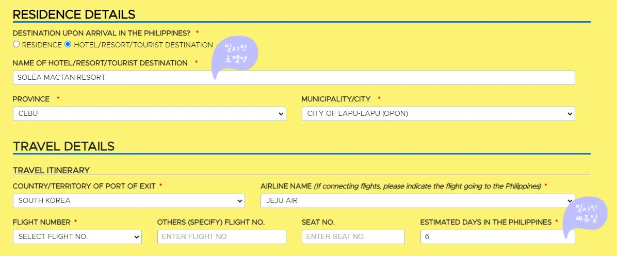Image resolution: width=617 pixels, height=256 pixels.
Task: Click the RESIDENCE radio label text
Action: (x=42, y=45)
